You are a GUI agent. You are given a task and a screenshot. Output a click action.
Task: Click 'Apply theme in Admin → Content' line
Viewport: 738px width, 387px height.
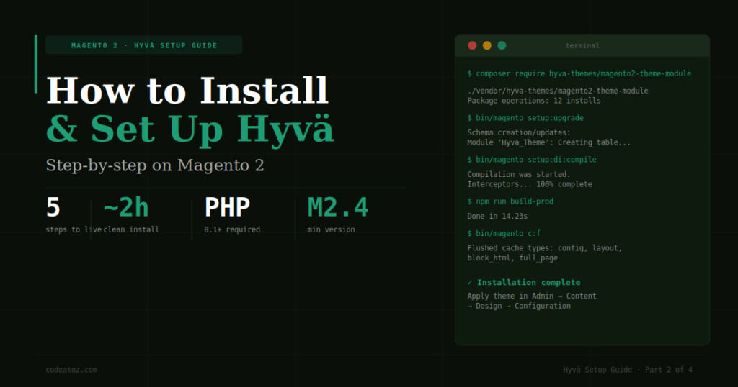532,296
